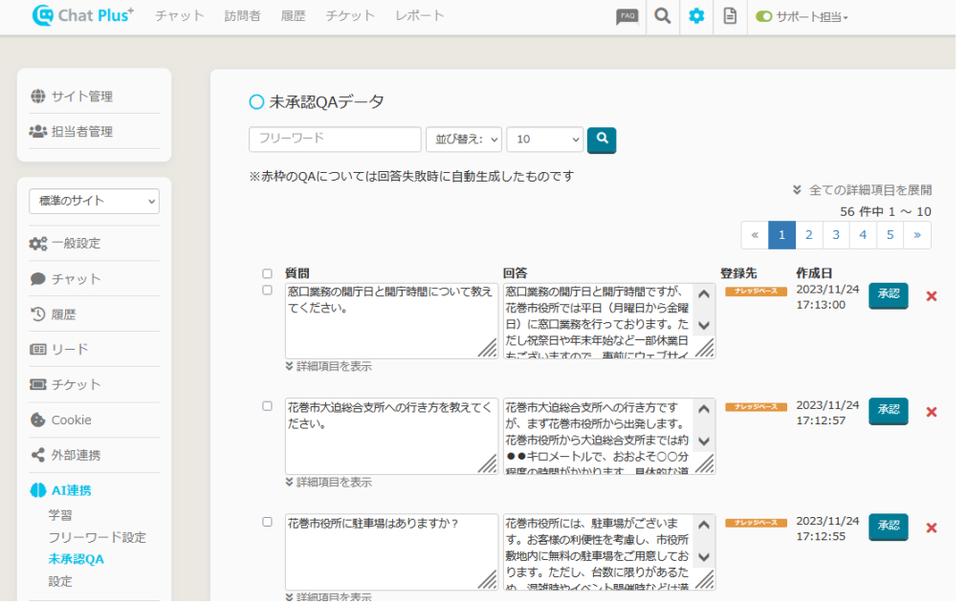The height and width of the screenshot is (604, 968).
Task: Select 未承認QA in the sidebar
Action: point(76,559)
